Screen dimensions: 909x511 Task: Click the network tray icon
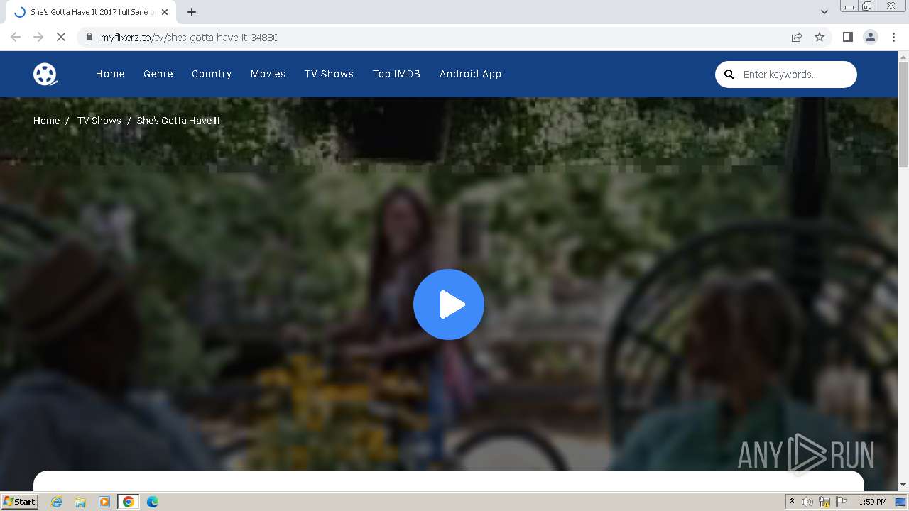[824, 502]
